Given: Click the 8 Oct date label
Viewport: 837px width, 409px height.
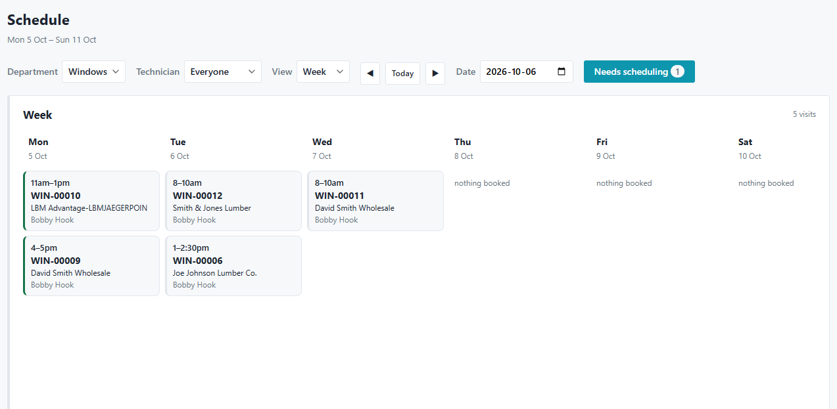Looking at the screenshot, I should [464, 156].
